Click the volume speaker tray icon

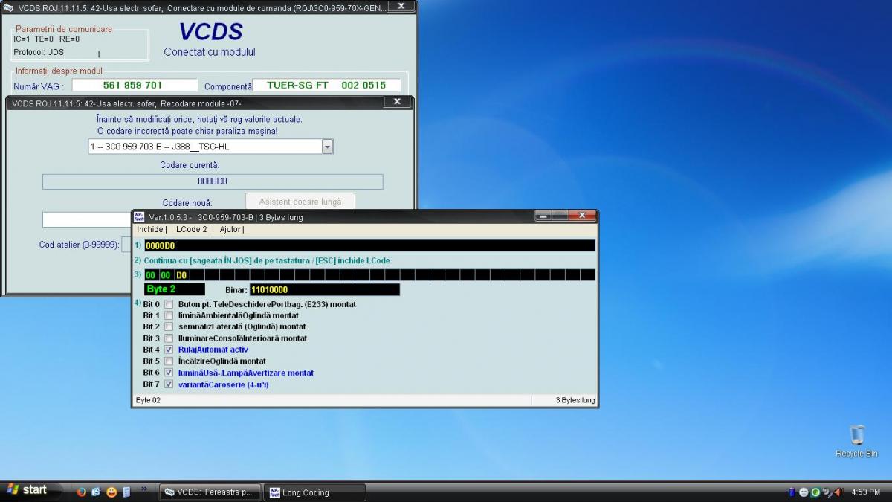(838, 492)
